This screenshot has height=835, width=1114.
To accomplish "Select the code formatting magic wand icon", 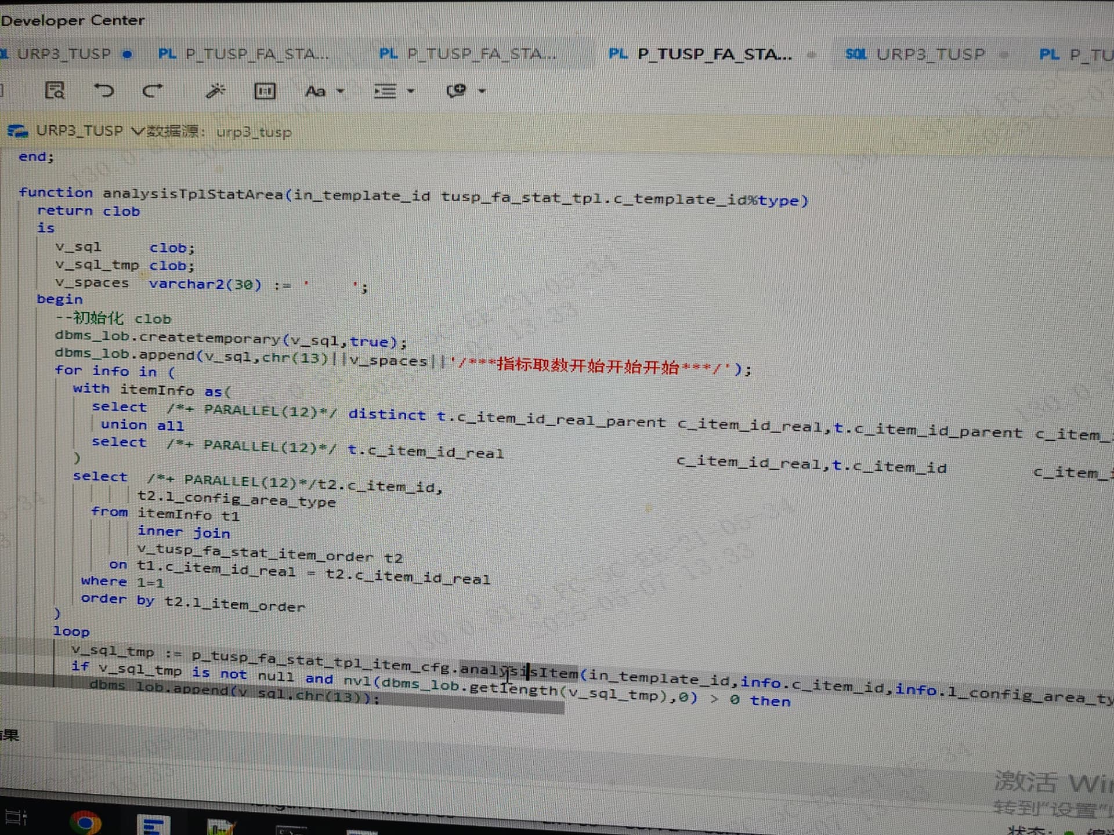I will [x=216, y=90].
